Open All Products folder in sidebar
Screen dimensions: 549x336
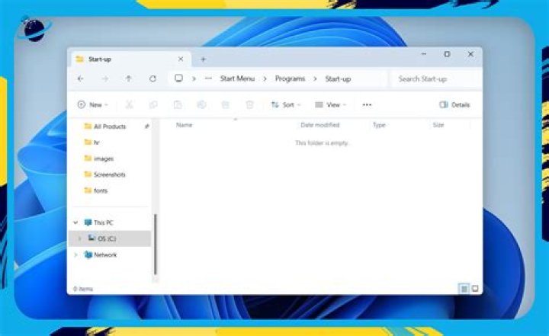(x=110, y=126)
